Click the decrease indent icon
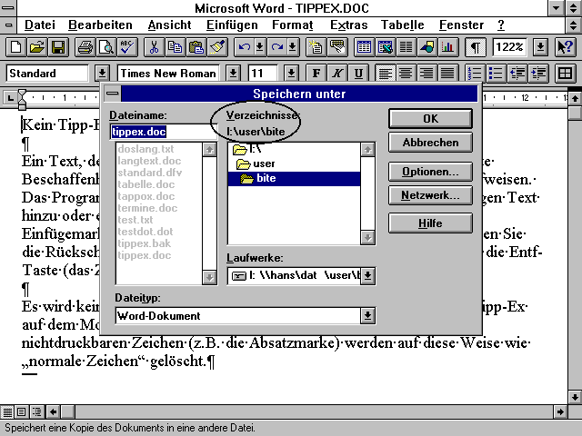The width and height of the screenshot is (582, 436). (x=517, y=73)
